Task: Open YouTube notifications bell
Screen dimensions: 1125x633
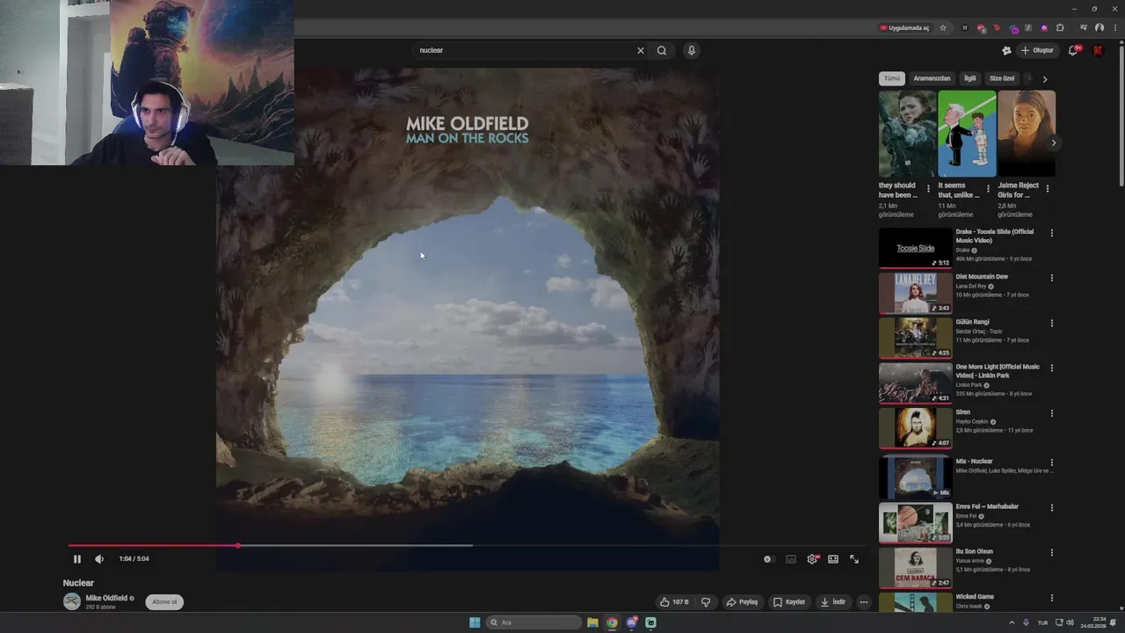Action: click(1073, 50)
